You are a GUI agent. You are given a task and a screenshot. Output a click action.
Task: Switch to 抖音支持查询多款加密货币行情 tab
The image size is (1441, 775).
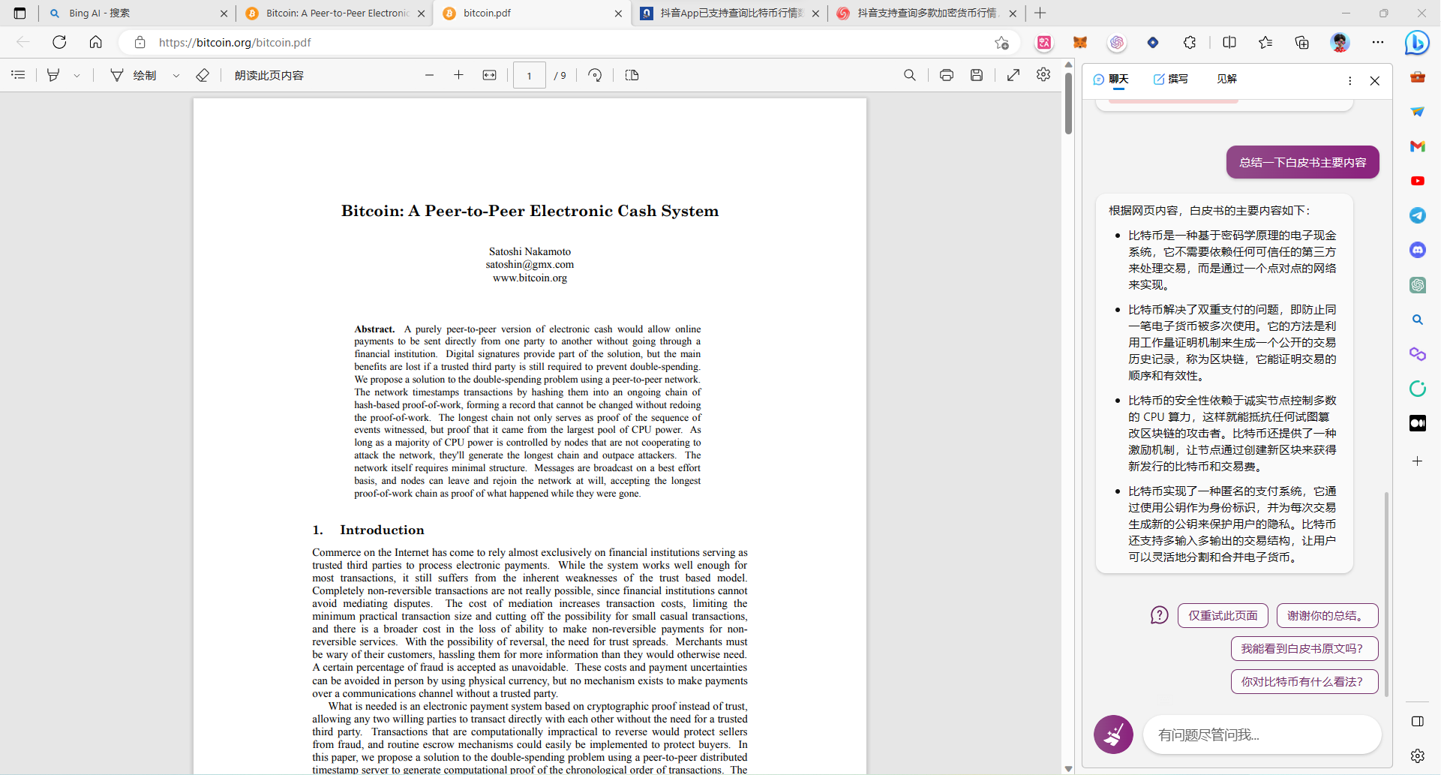926,14
